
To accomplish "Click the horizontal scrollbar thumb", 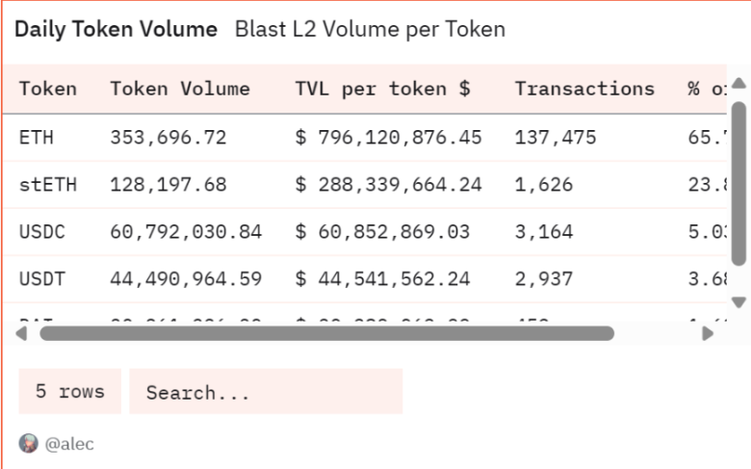I will pyautogui.click(x=325, y=333).
